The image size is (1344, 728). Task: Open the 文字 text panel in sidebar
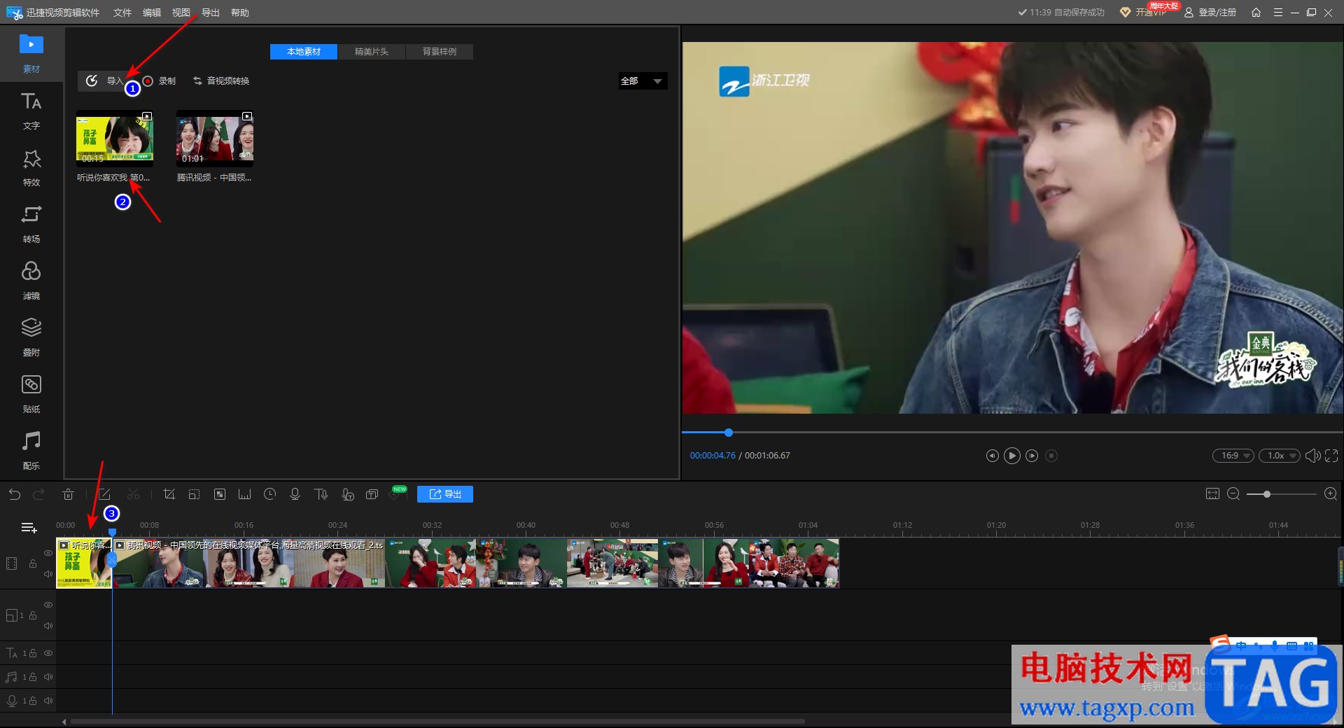click(31, 111)
